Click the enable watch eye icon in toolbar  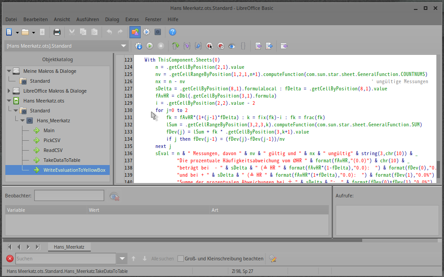coord(232,46)
